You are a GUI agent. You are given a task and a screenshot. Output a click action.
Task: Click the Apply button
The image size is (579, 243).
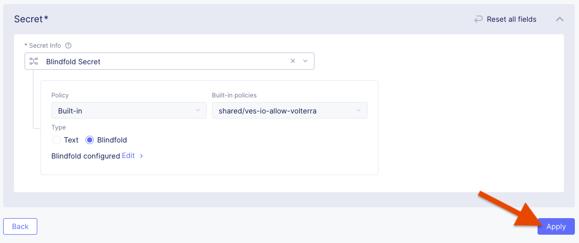556,226
